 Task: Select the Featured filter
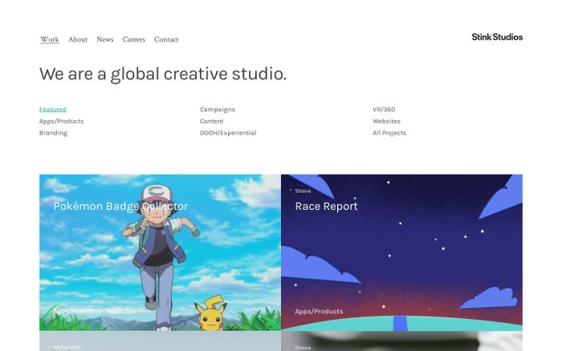coord(53,110)
